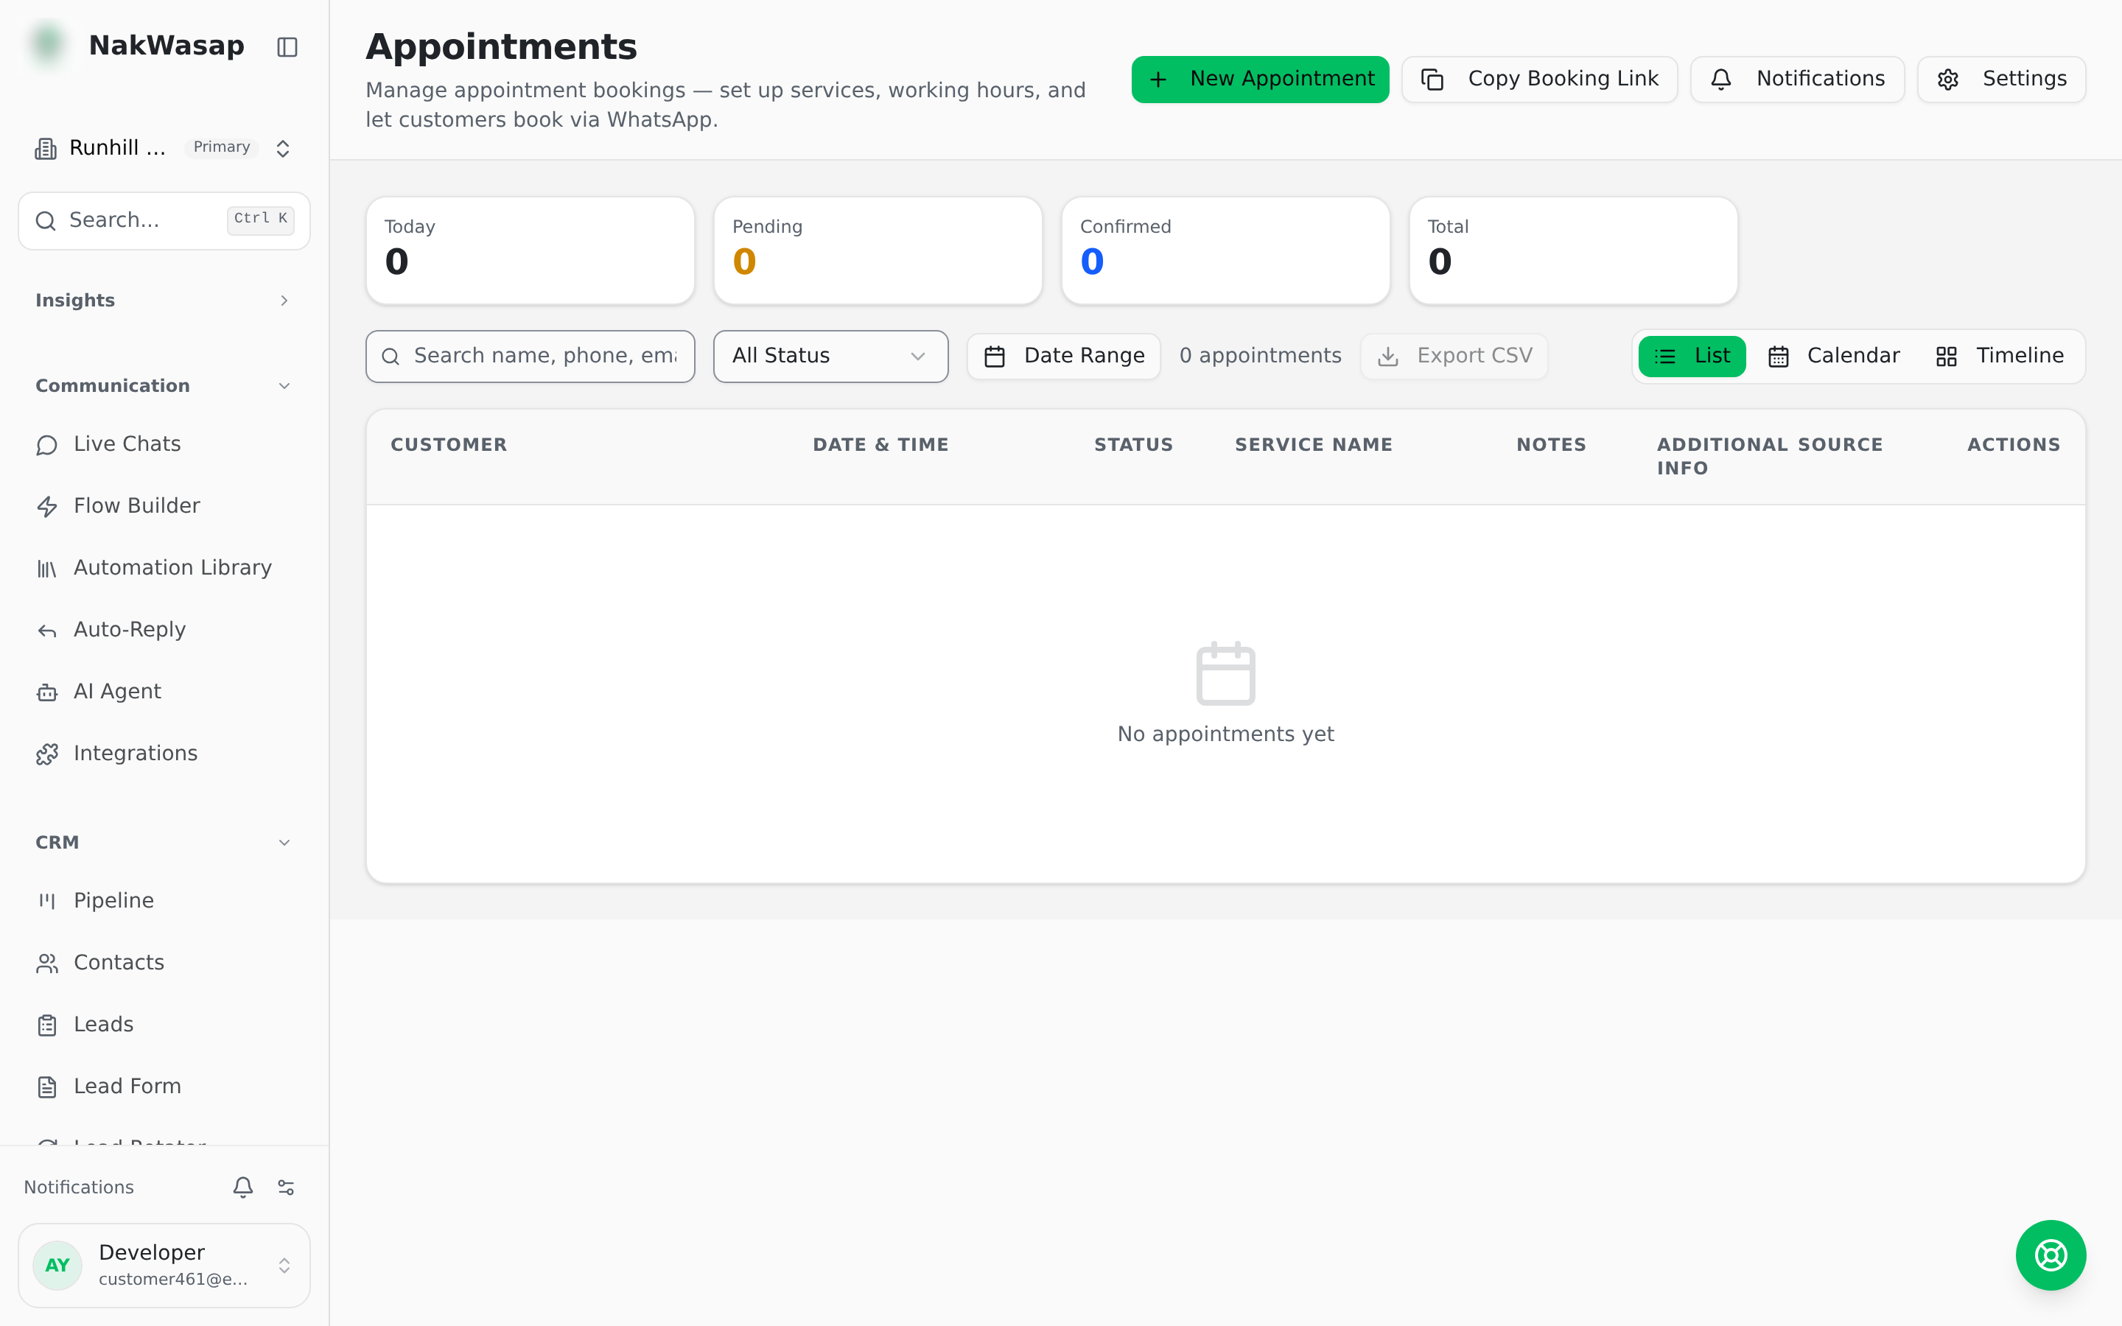Open the Runhill workspace switcher
This screenshot has height=1326, width=2122.
164,147
